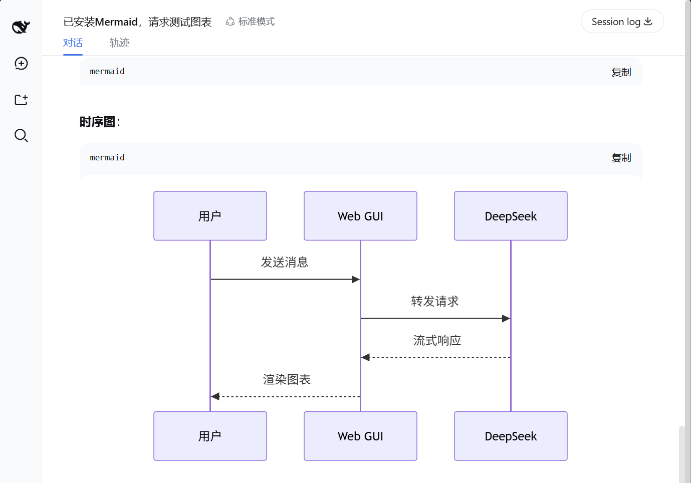Click the DeepSeek whale logo

tap(21, 27)
